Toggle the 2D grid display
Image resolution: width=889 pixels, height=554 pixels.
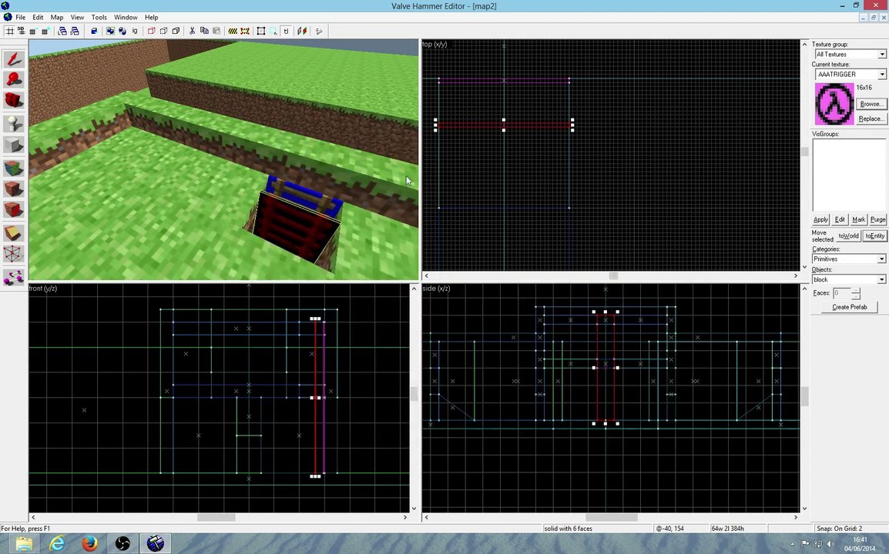10,31
